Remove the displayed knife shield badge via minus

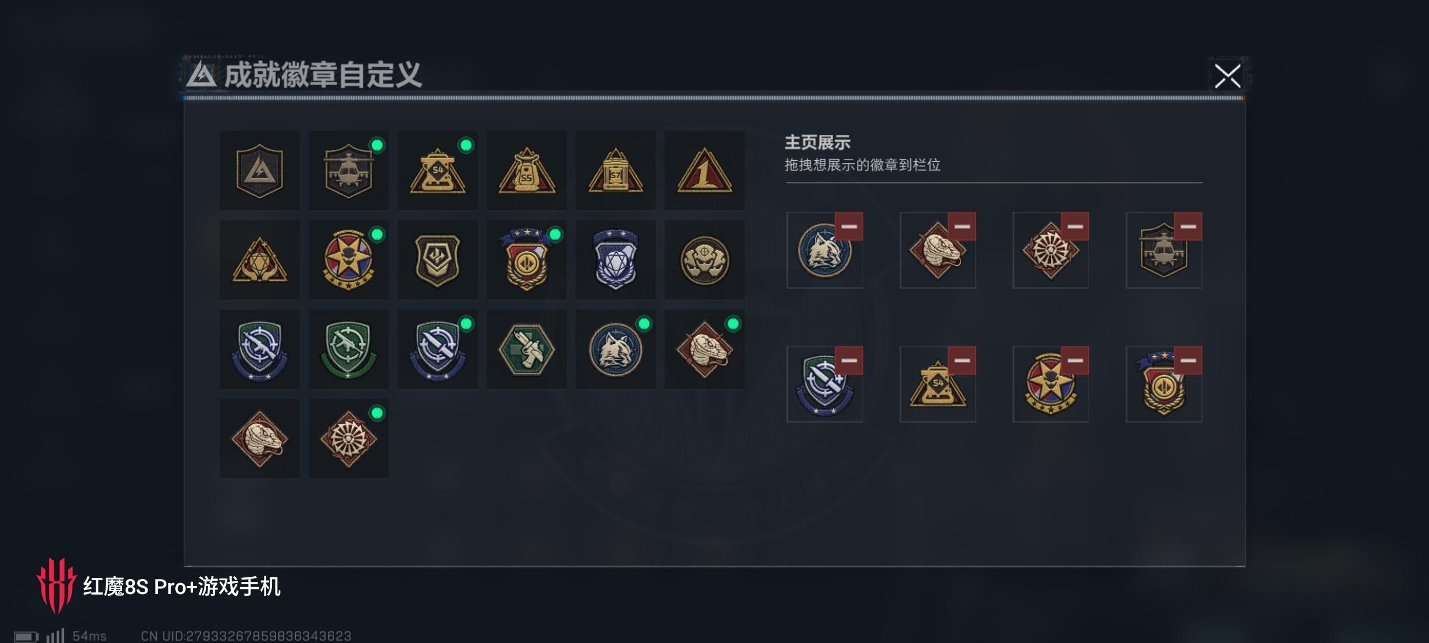pyautogui.click(x=849, y=361)
